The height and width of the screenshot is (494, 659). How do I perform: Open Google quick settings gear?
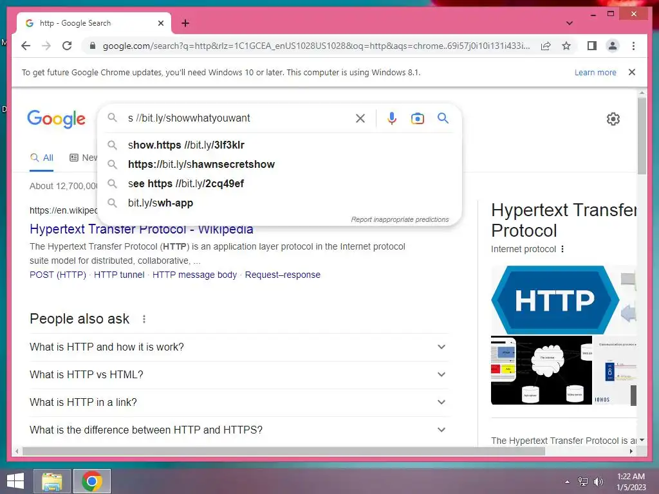613,119
